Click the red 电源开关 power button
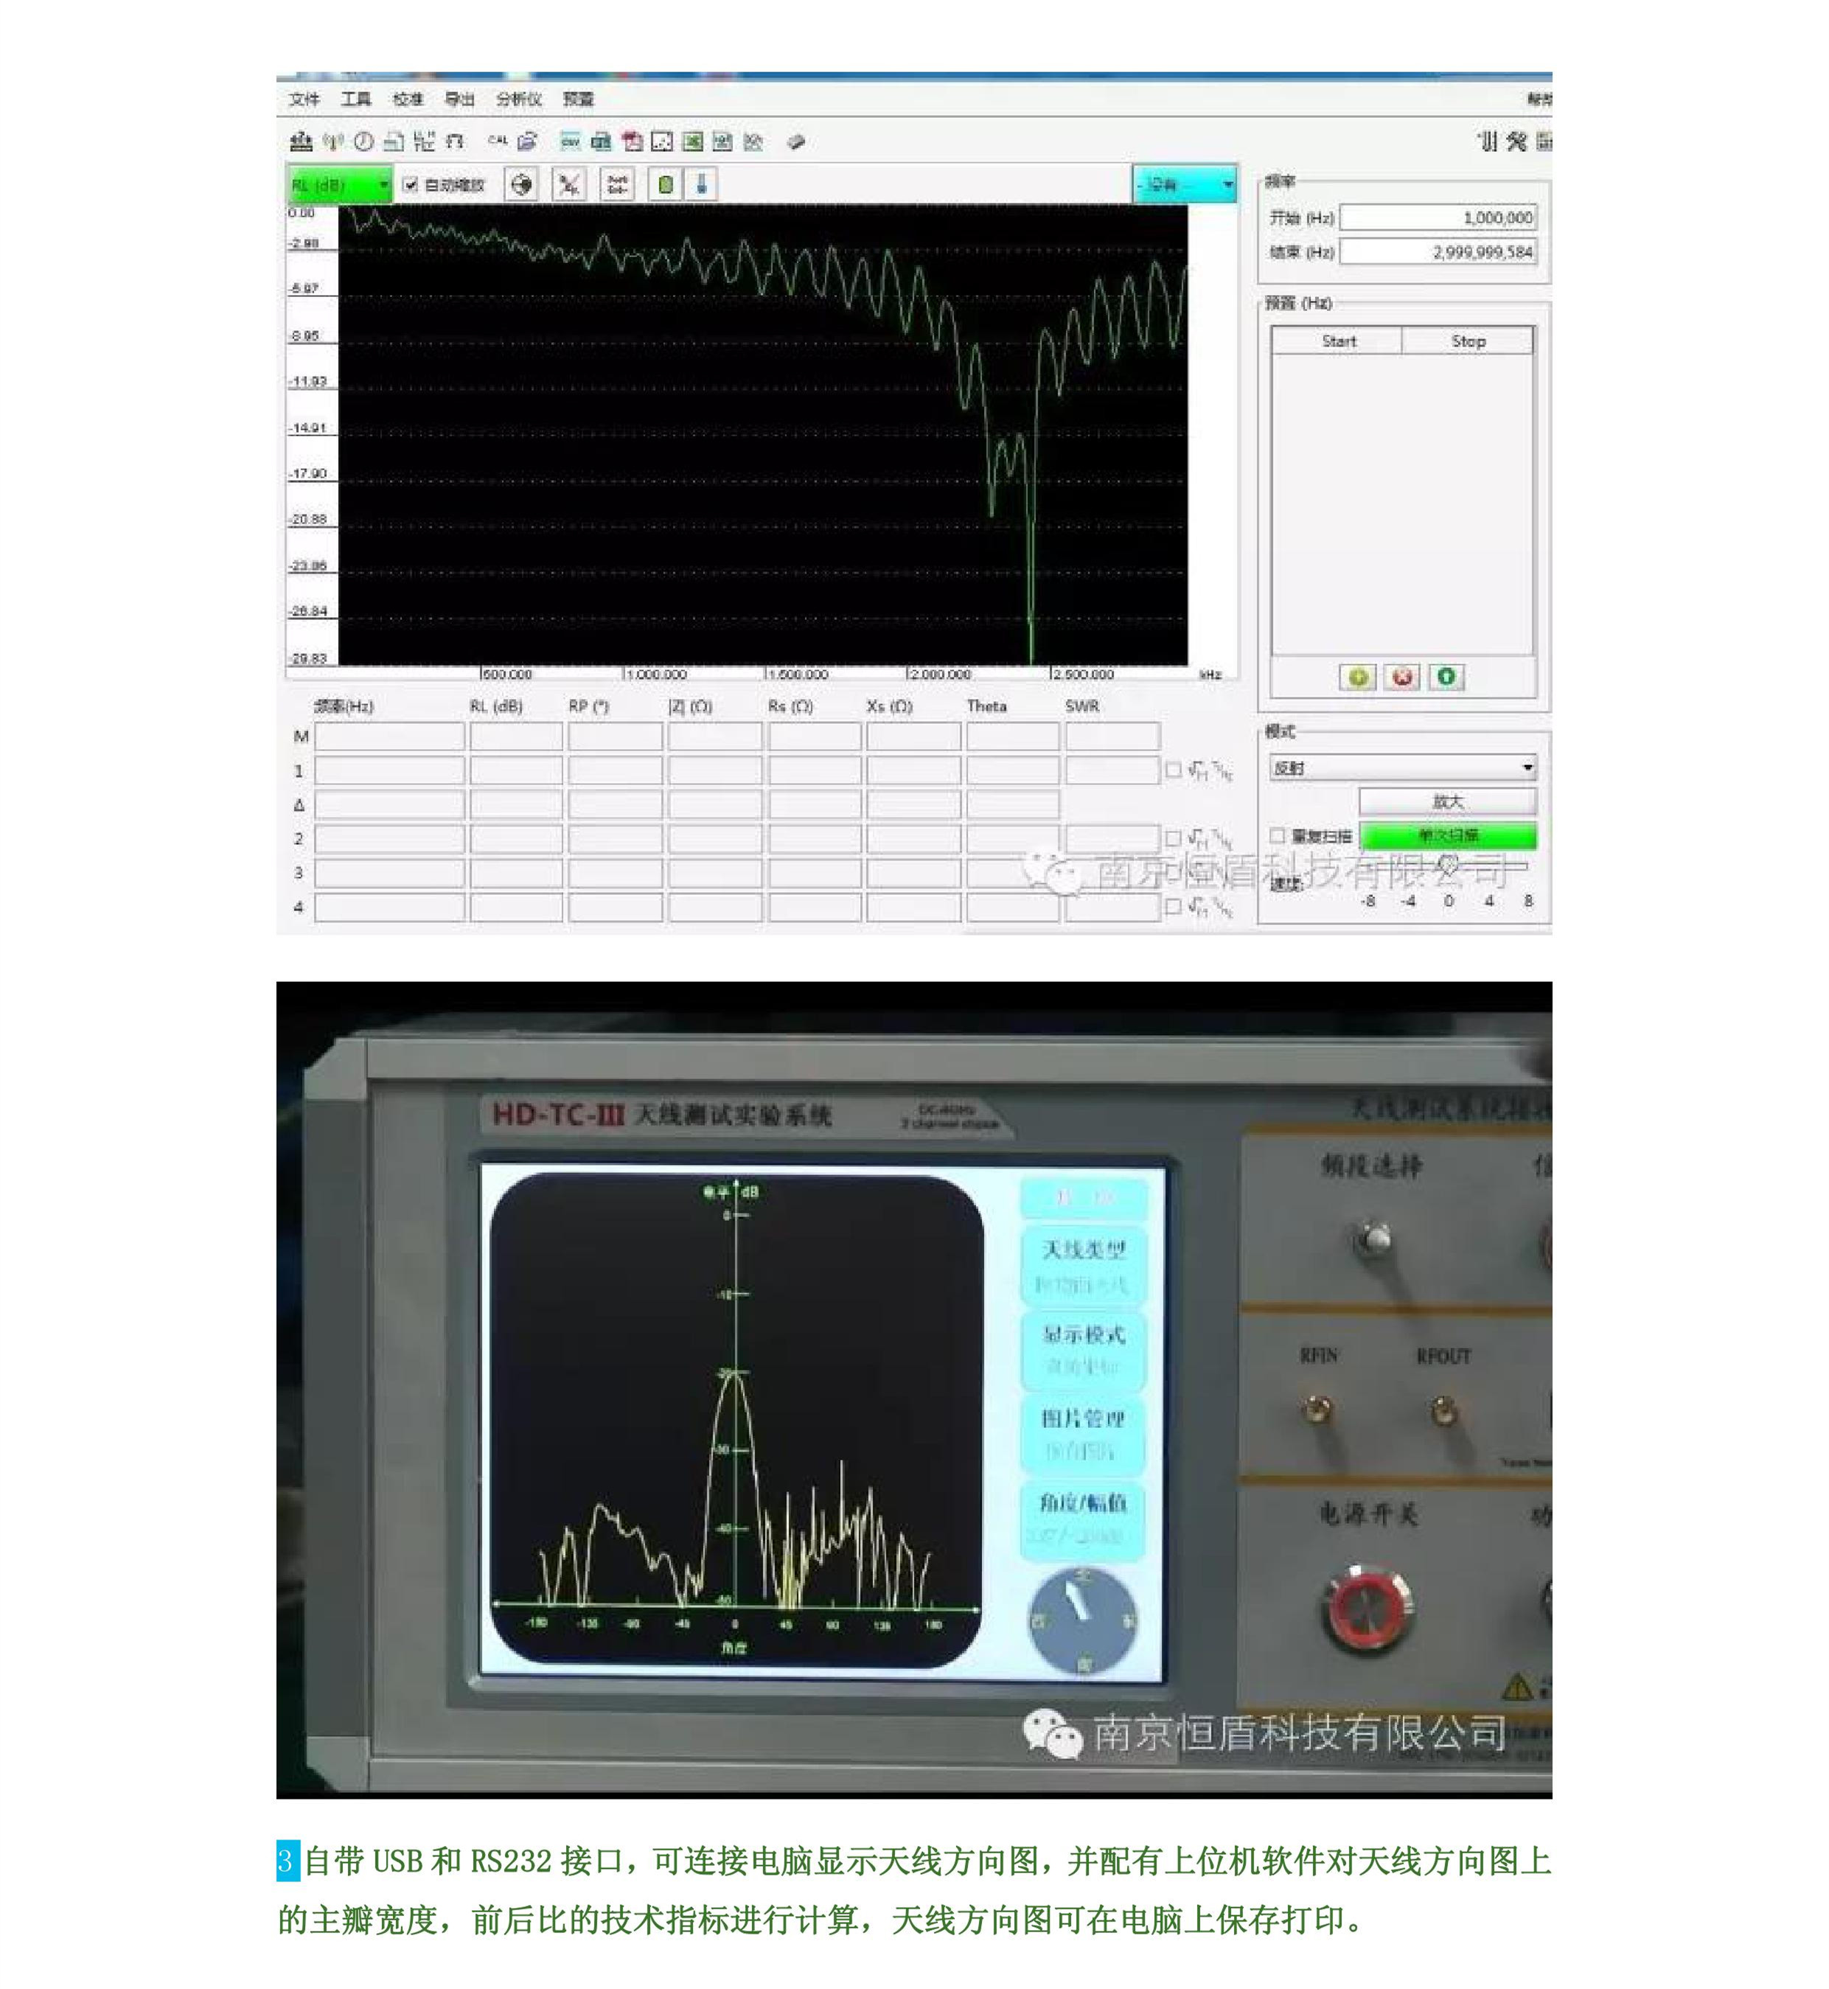Screen dimensions: 1829x1989 tap(1366, 1611)
